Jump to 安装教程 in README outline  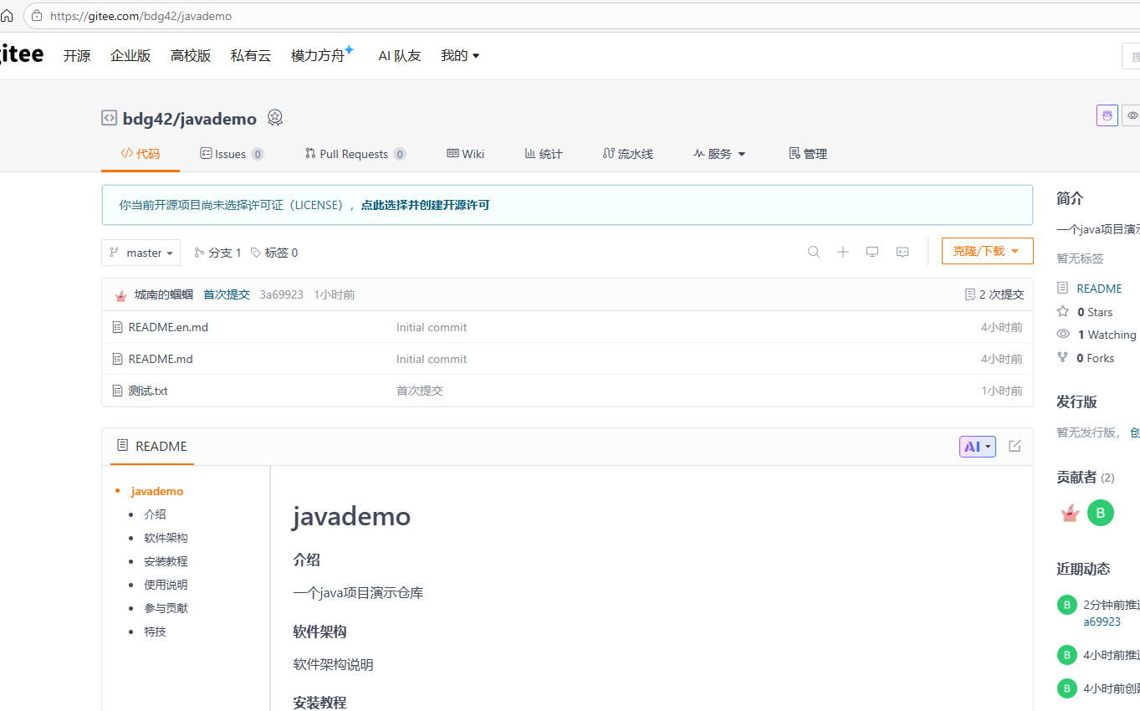166,561
